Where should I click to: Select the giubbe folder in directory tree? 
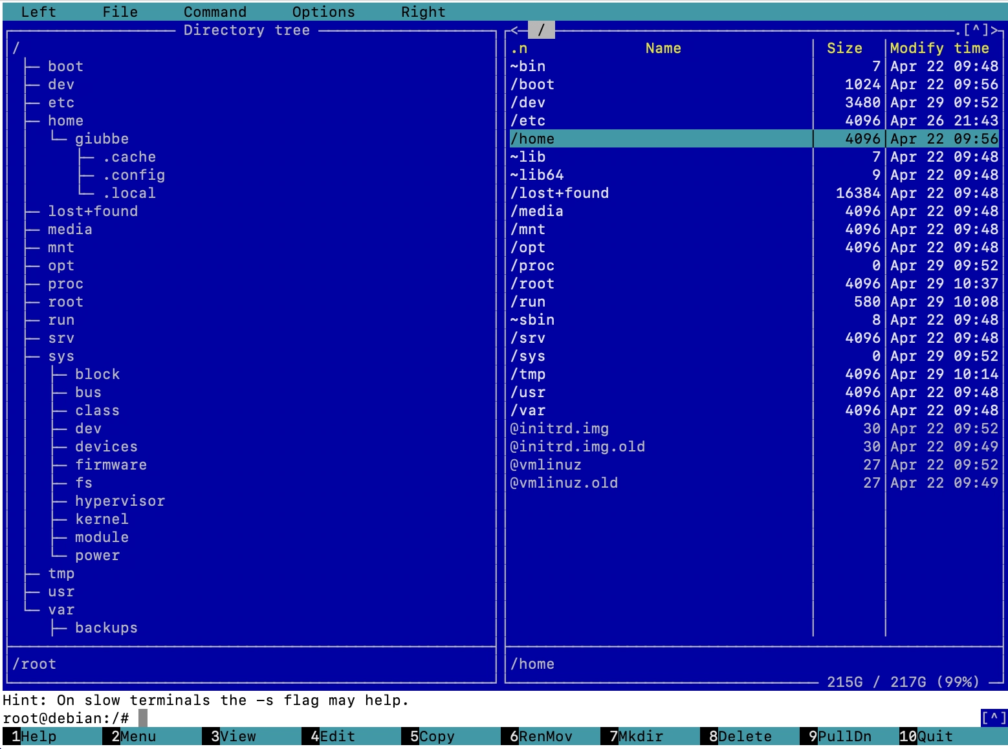[x=102, y=139]
